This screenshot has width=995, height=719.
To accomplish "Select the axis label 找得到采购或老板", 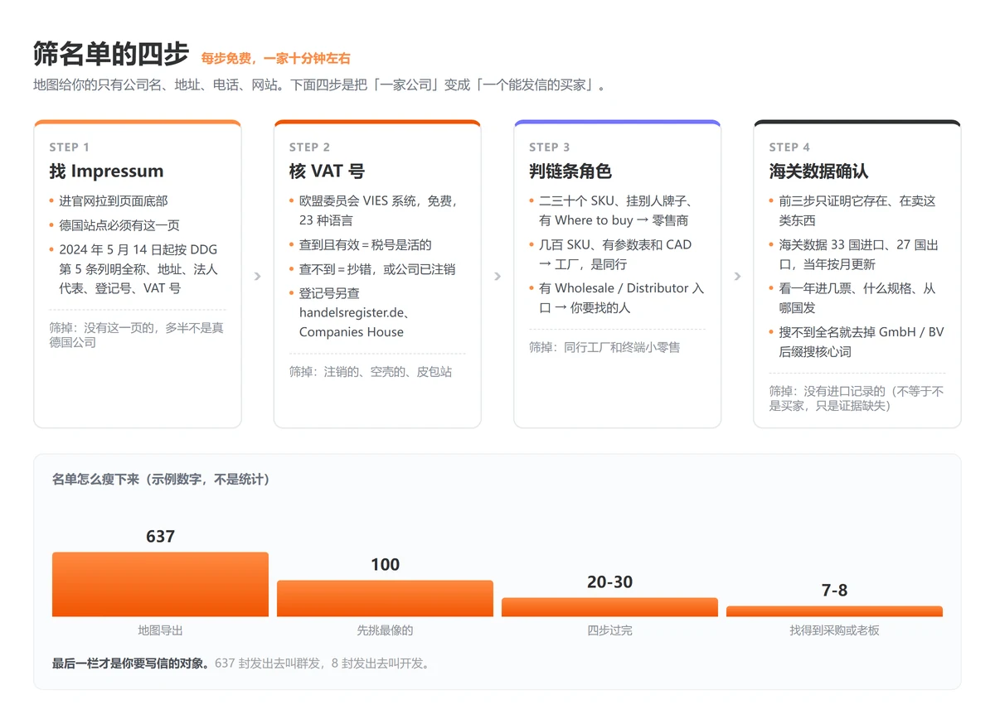I will pyautogui.click(x=834, y=630).
